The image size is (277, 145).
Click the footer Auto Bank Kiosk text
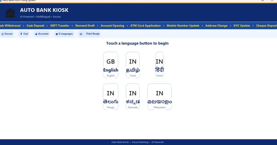120,142
